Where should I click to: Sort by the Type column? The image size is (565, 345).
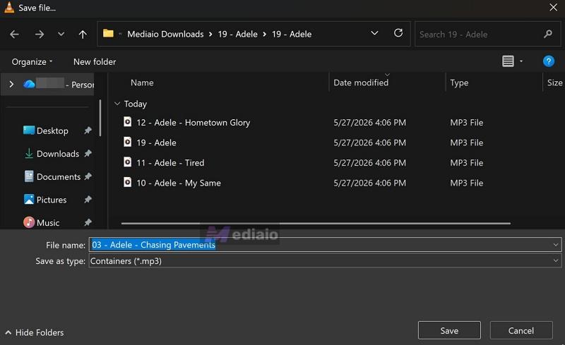pos(459,83)
